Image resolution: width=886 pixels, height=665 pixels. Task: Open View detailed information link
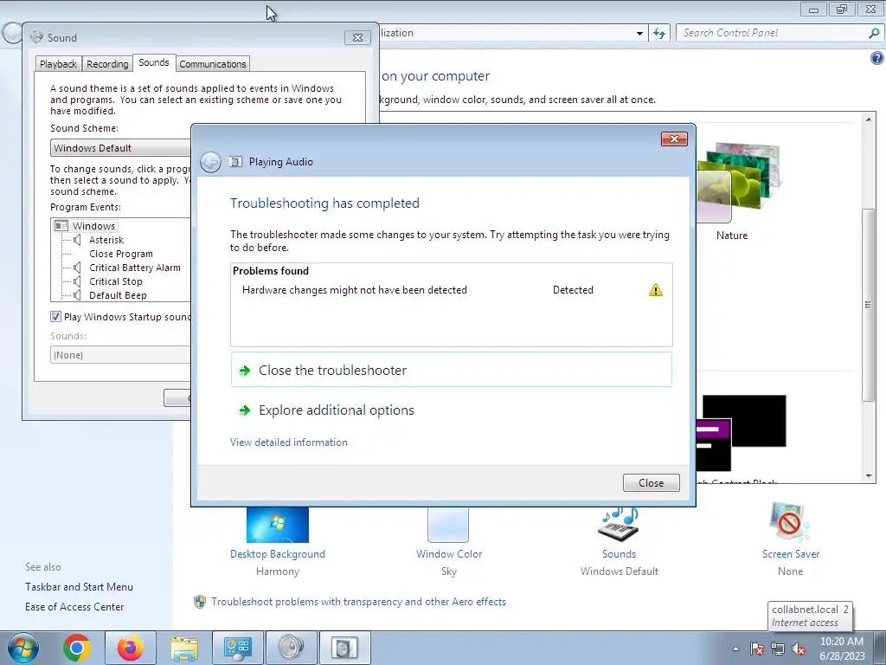pyautogui.click(x=289, y=442)
